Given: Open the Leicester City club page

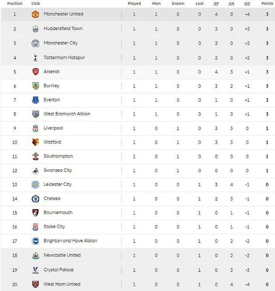Looking at the screenshot, I should click(x=58, y=184).
